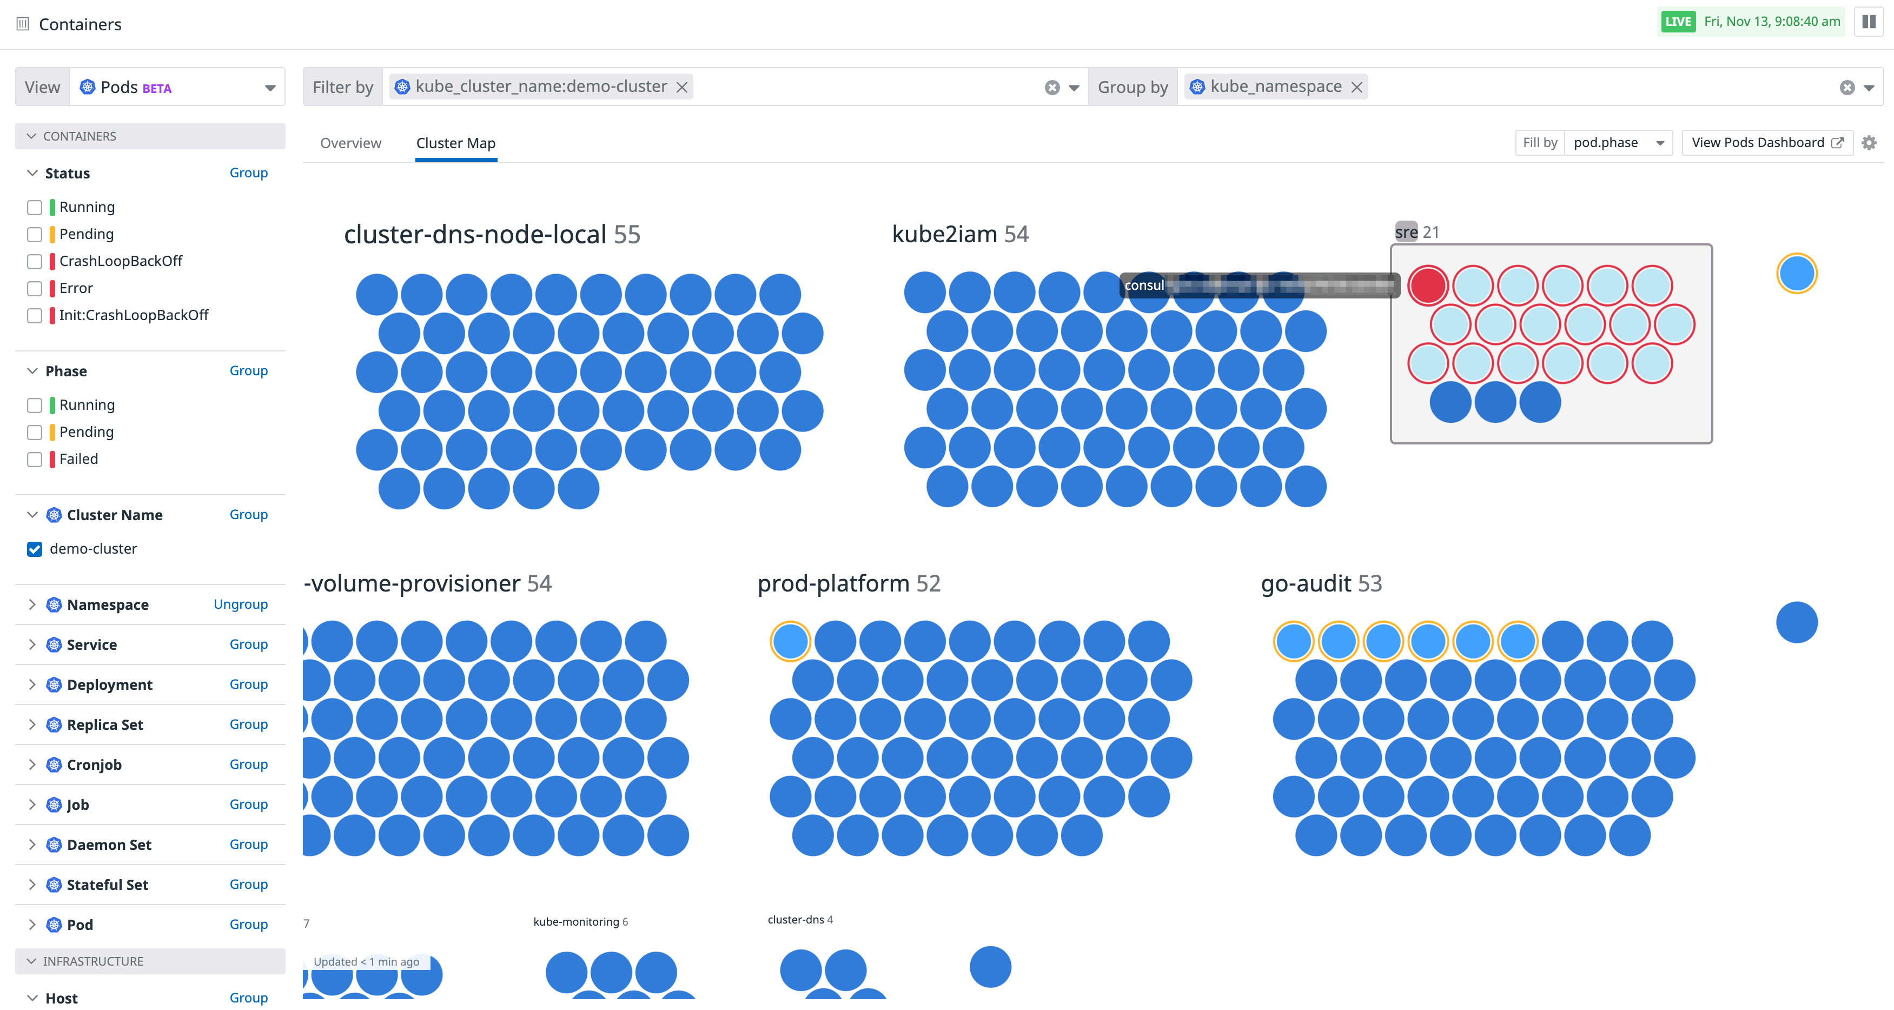Open the settings gear near Fill by

point(1868,143)
